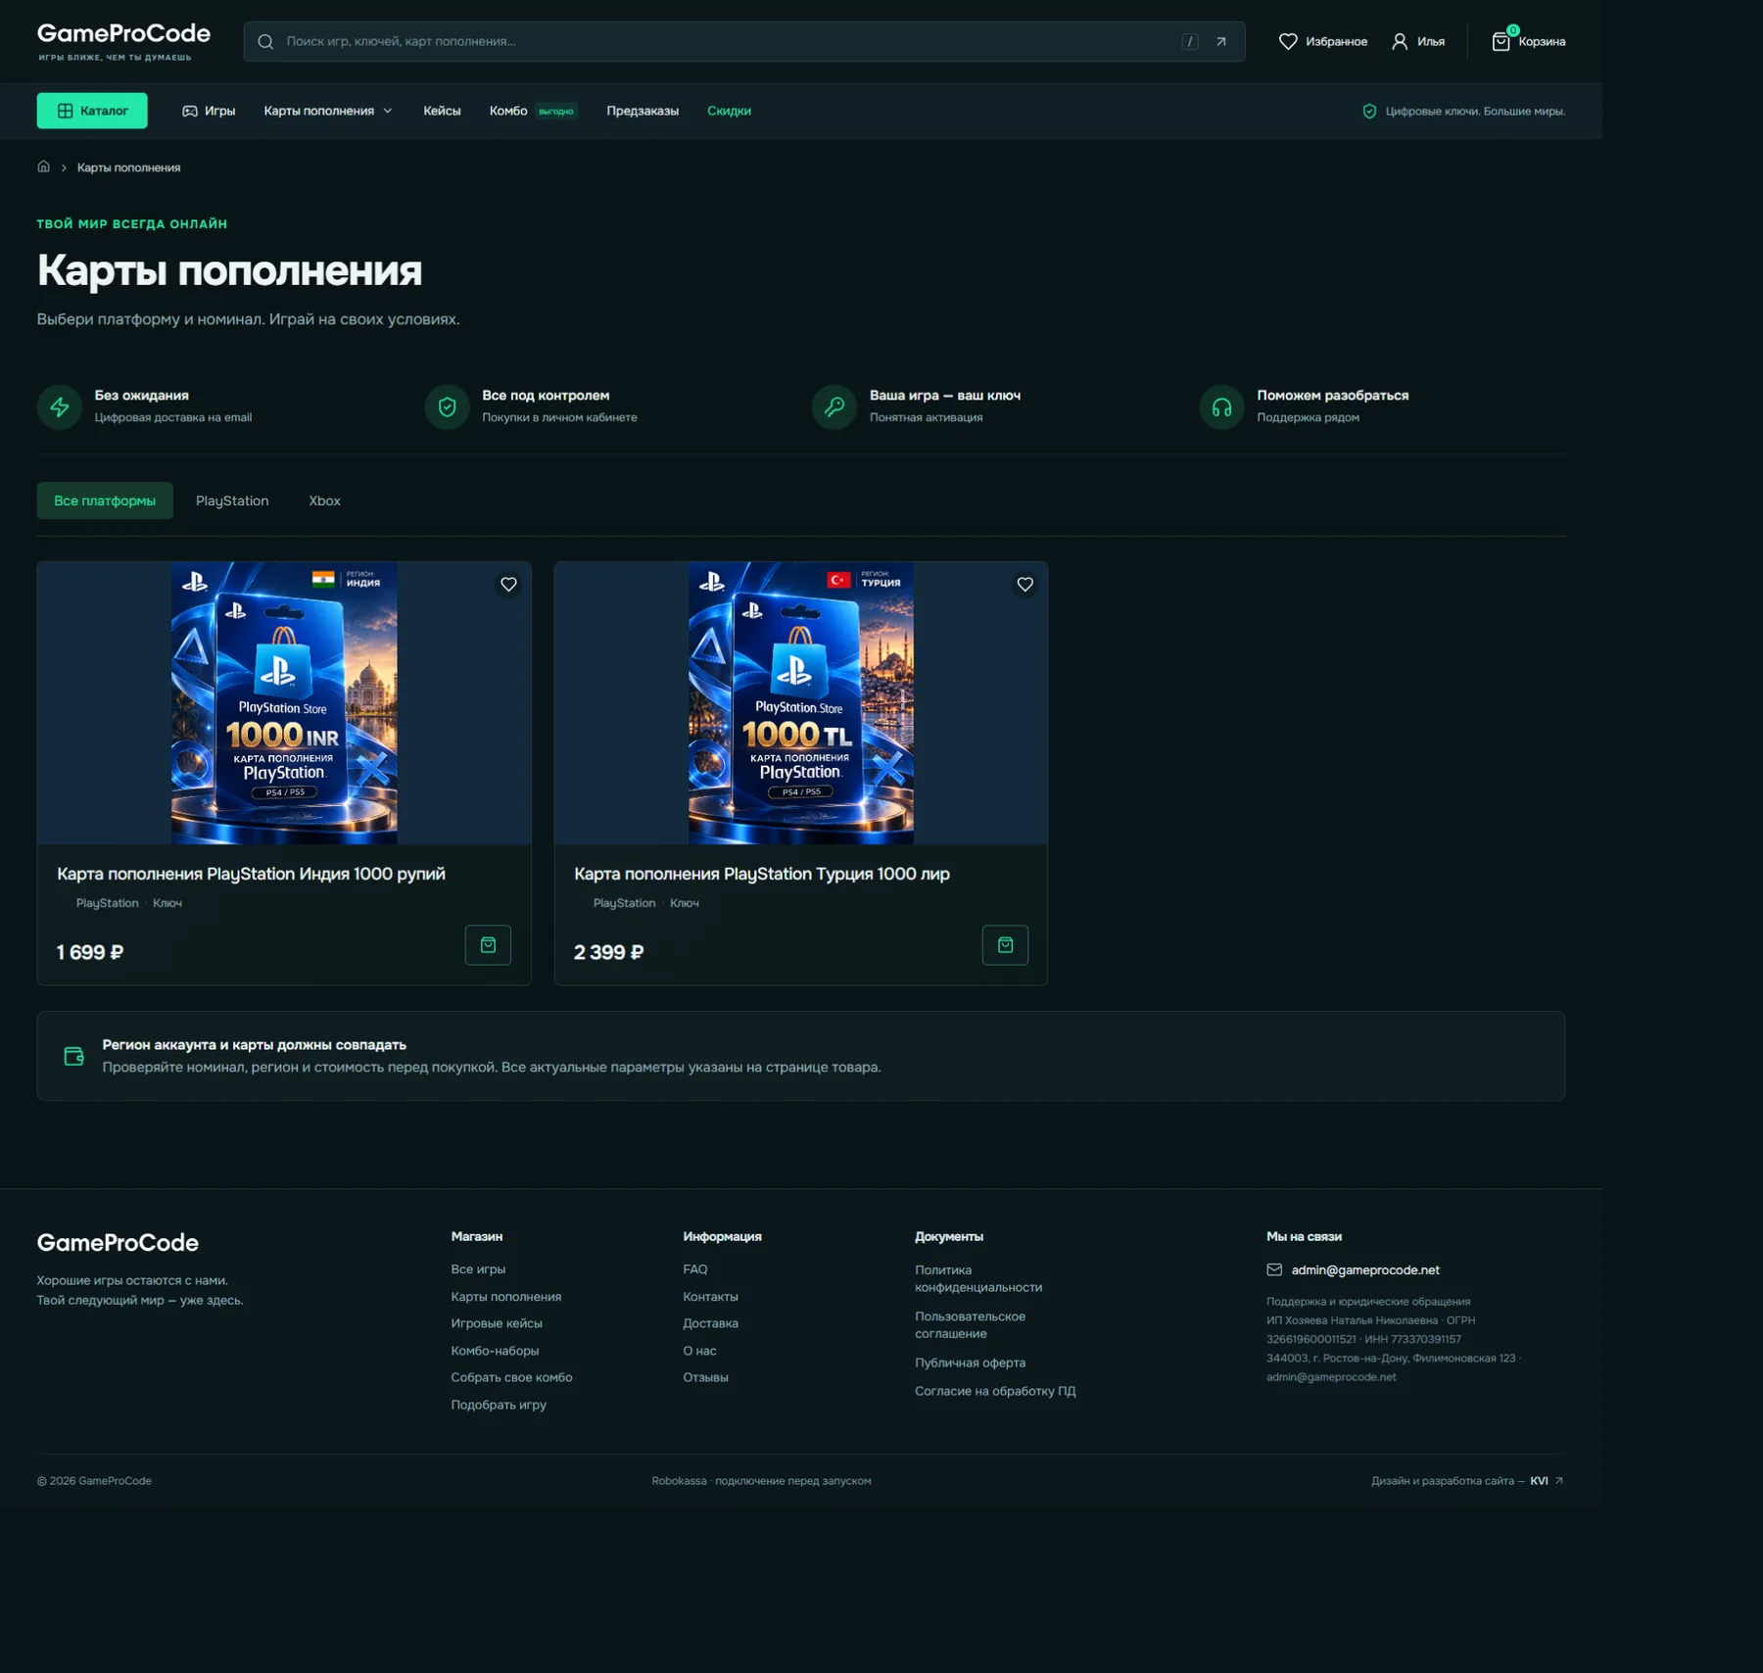Click the Карты пополнения breadcrumb text
The height and width of the screenshot is (1673, 1763).
(128, 167)
